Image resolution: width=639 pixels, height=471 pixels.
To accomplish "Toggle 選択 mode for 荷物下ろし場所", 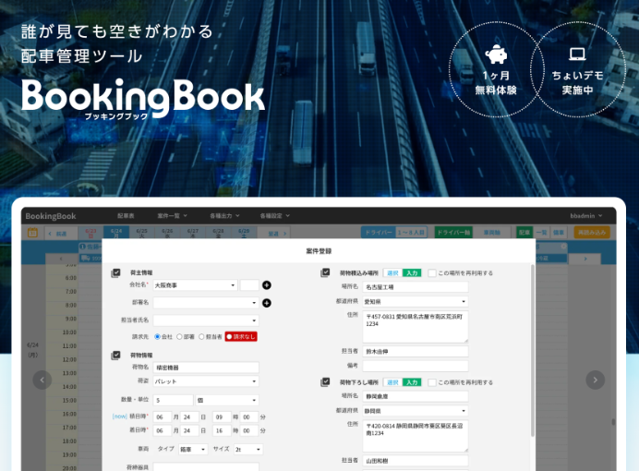I will pyautogui.click(x=392, y=382).
